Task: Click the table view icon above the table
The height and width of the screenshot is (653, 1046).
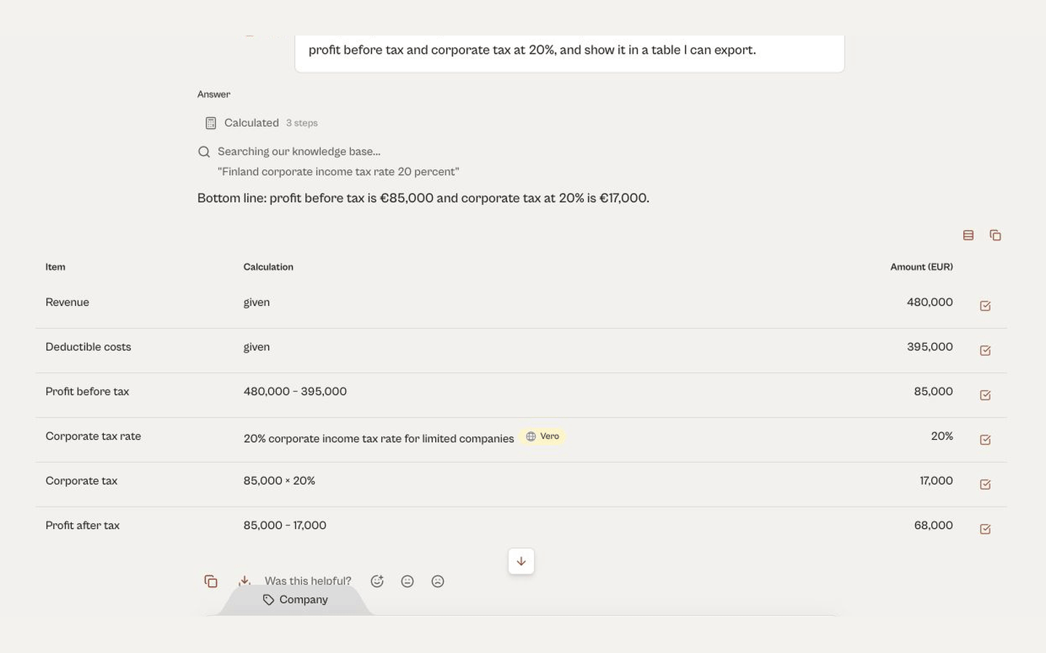Action: click(968, 235)
